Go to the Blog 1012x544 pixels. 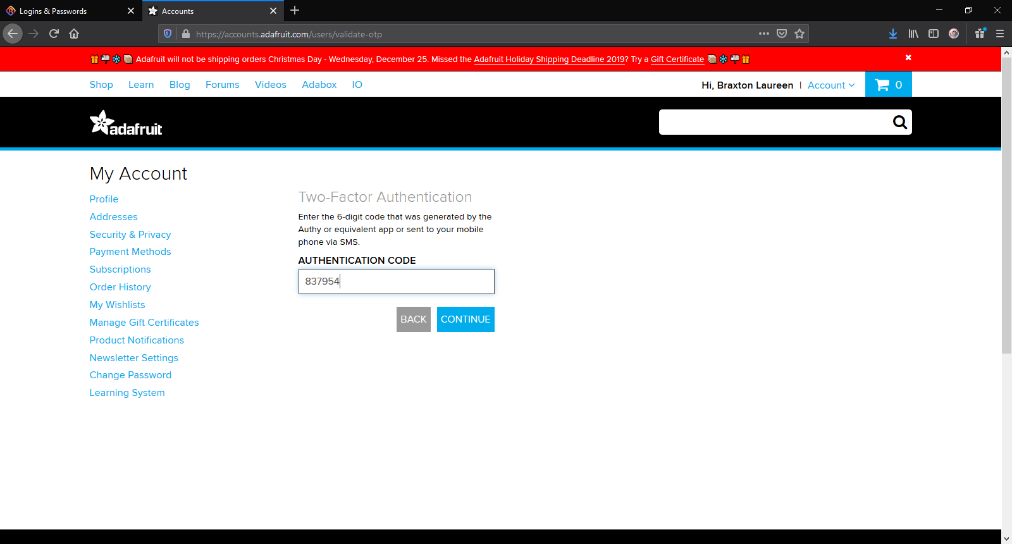tap(180, 85)
